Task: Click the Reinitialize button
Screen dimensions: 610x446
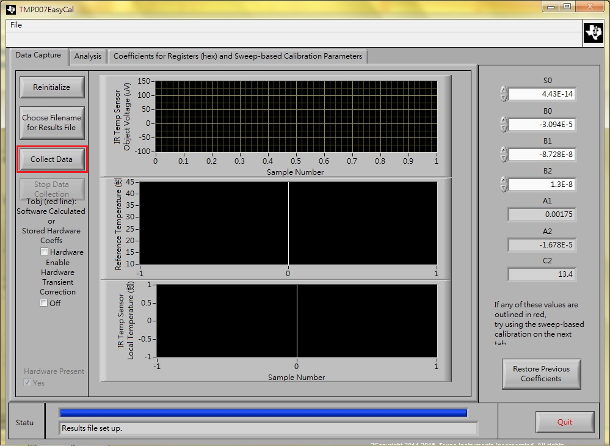Action: click(x=52, y=87)
